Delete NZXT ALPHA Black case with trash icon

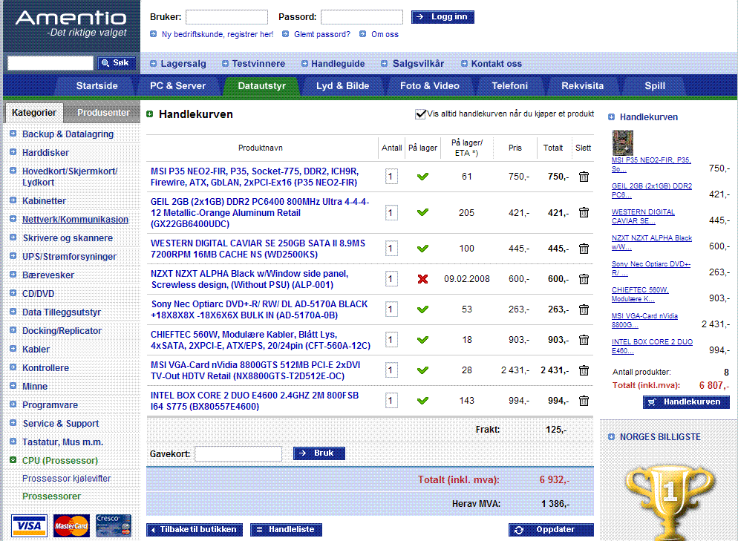coord(584,279)
